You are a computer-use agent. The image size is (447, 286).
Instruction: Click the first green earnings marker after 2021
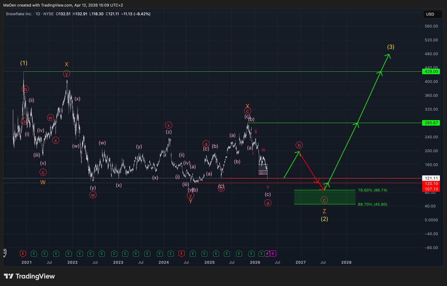tap(34, 253)
